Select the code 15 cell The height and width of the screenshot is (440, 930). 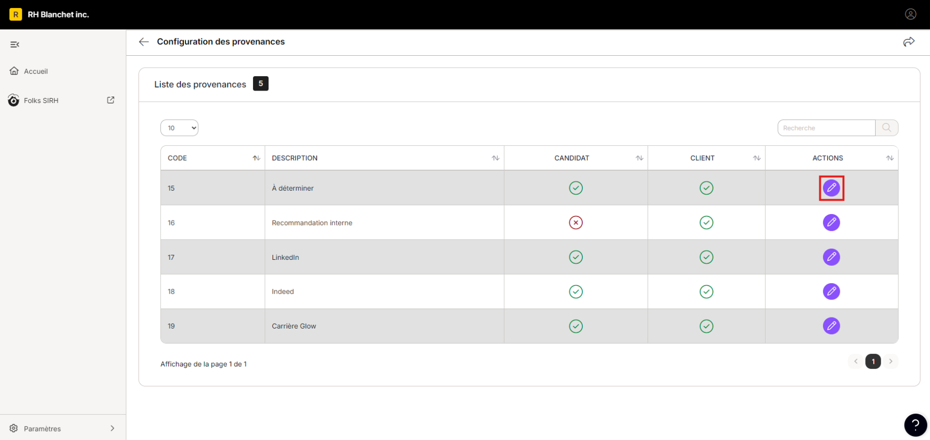click(x=213, y=188)
